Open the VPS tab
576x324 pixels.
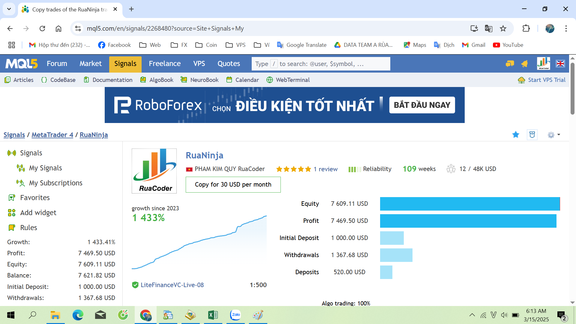click(199, 64)
